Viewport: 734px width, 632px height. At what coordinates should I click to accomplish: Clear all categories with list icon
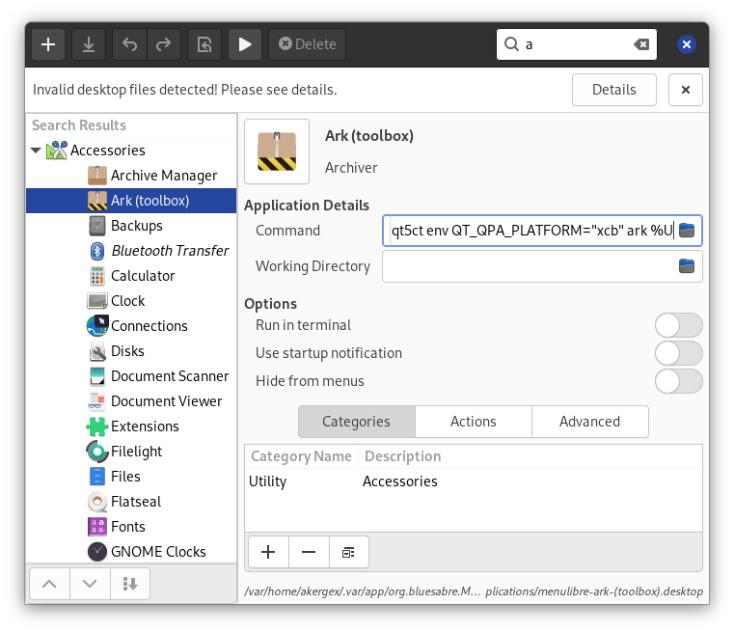tap(349, 553)
